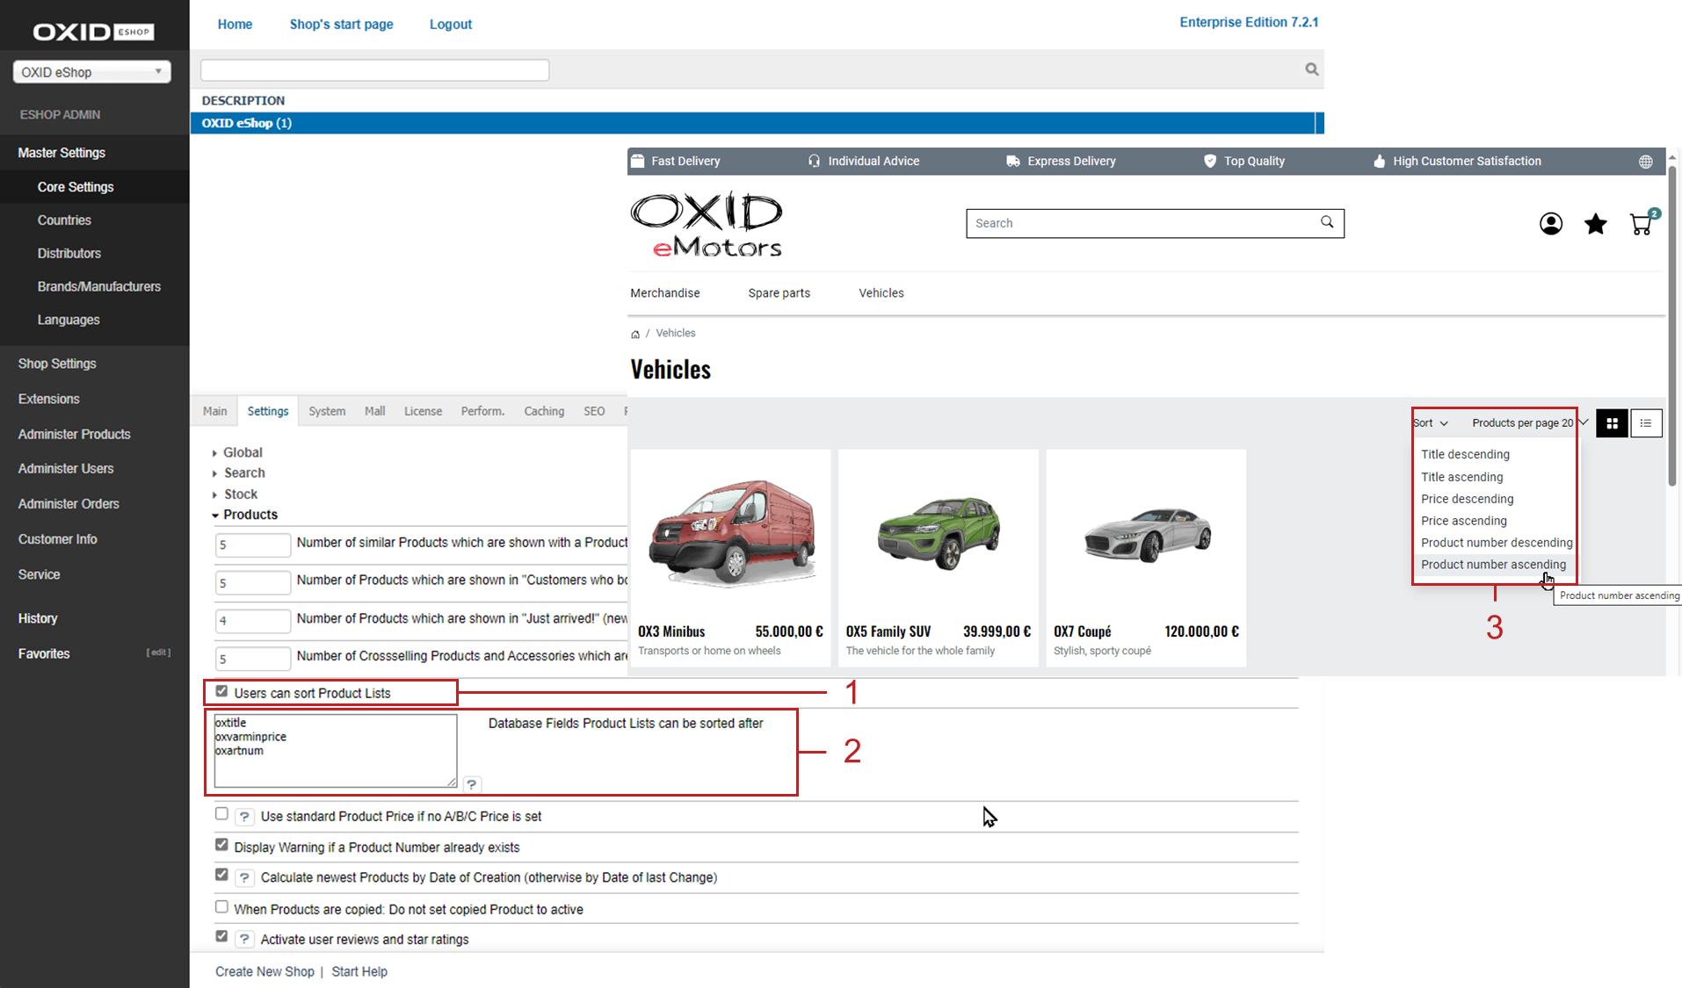Click the admin search magnifier icon
The width and height of the screenshot is (1682, 988).
point(1311,69)
